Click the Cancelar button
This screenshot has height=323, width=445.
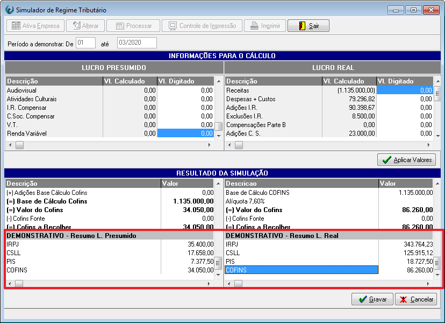(x=416, y=299)
